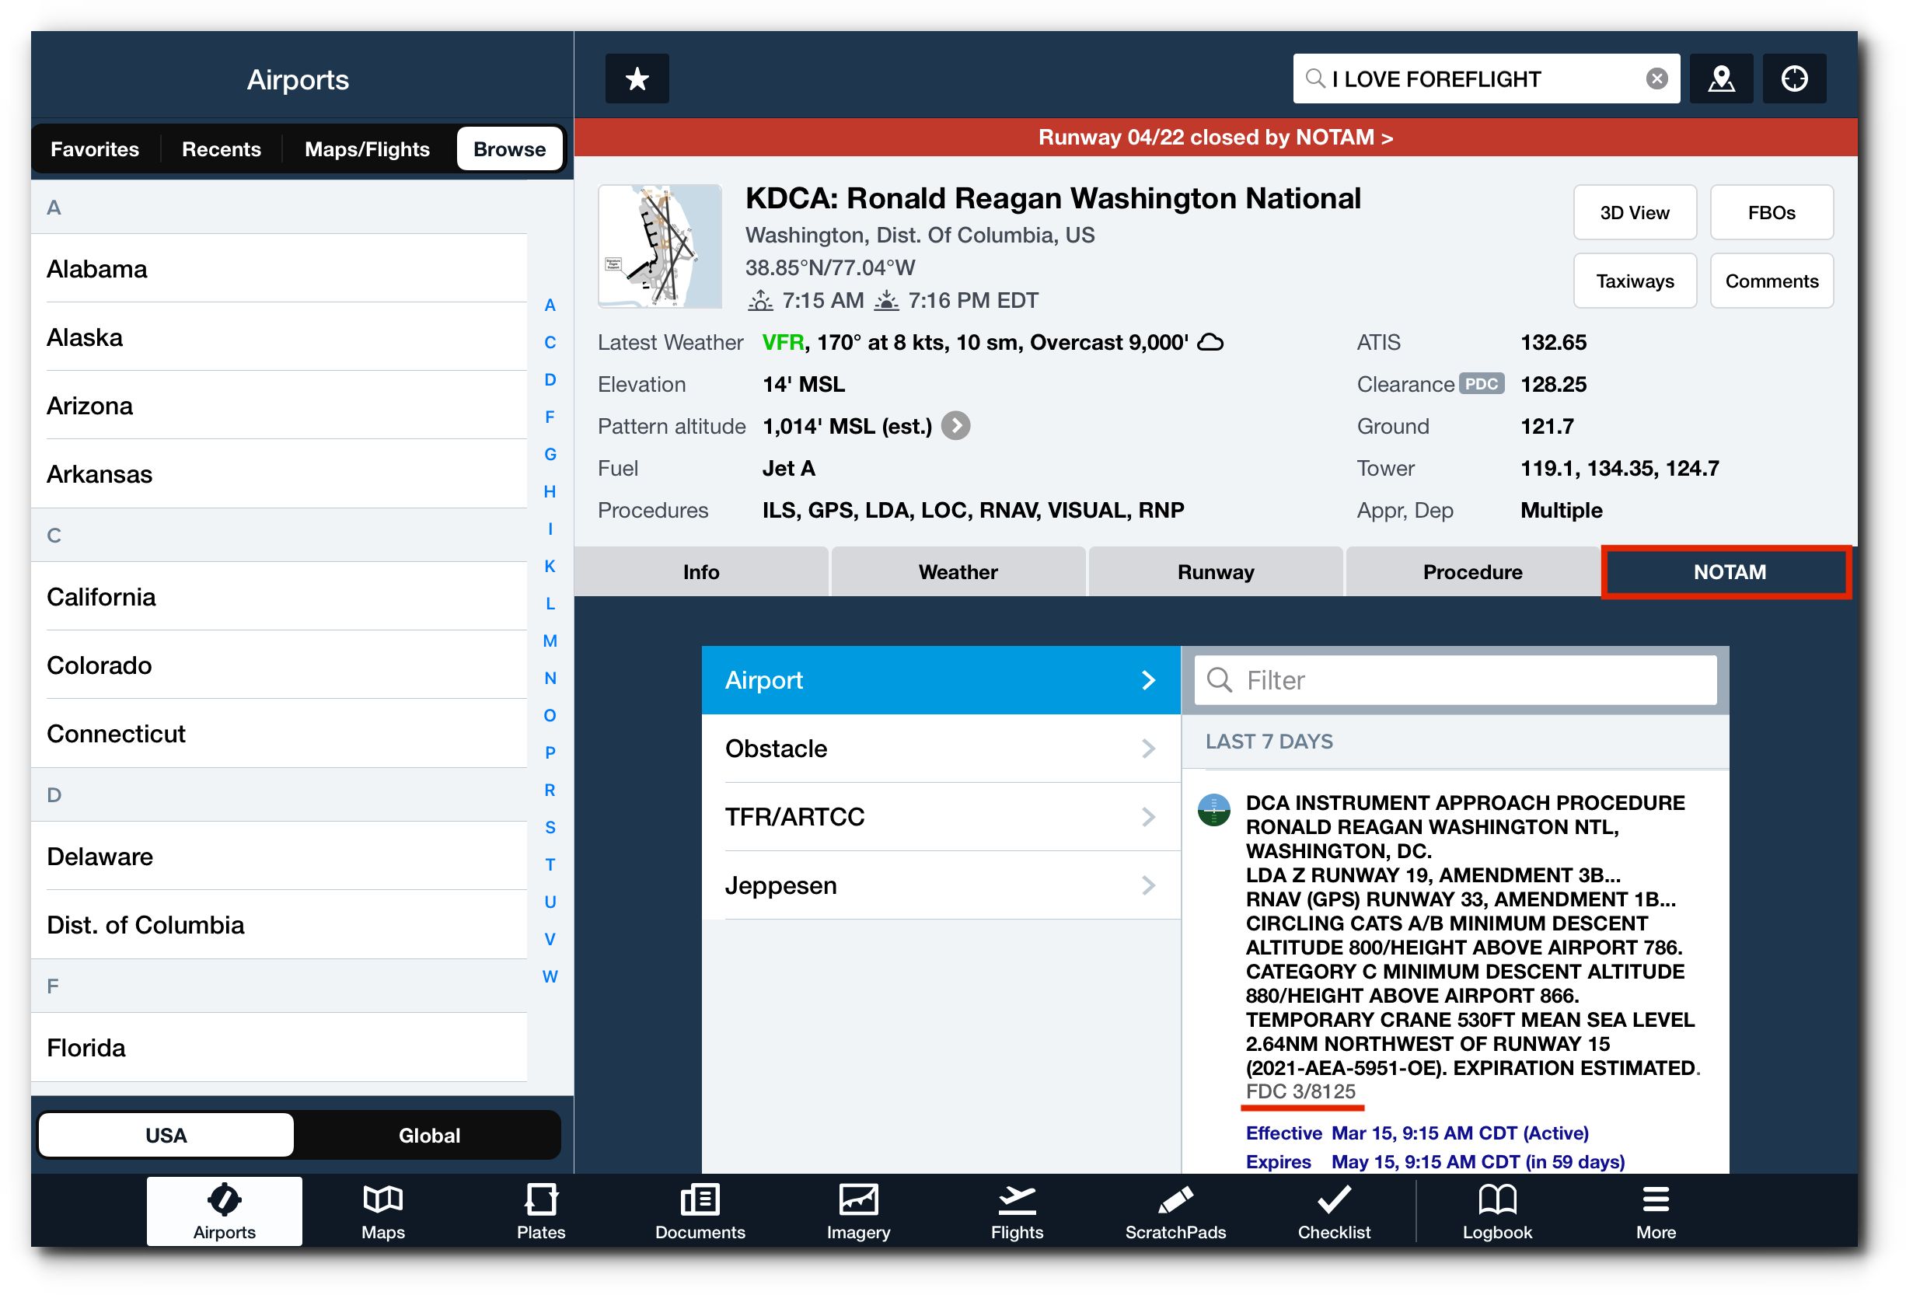Open the 3D View button

[1635, 212]
